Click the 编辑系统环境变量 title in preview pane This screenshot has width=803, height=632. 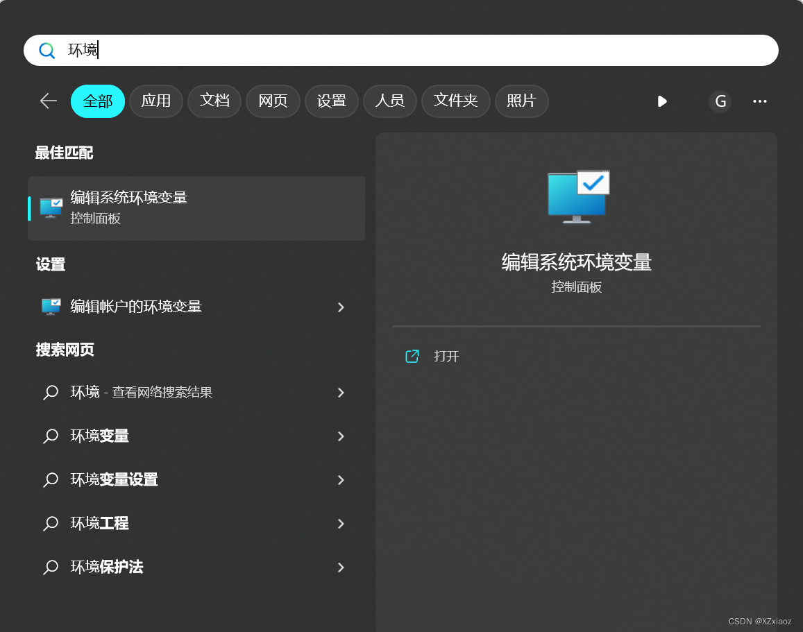[x=577, y=262]
